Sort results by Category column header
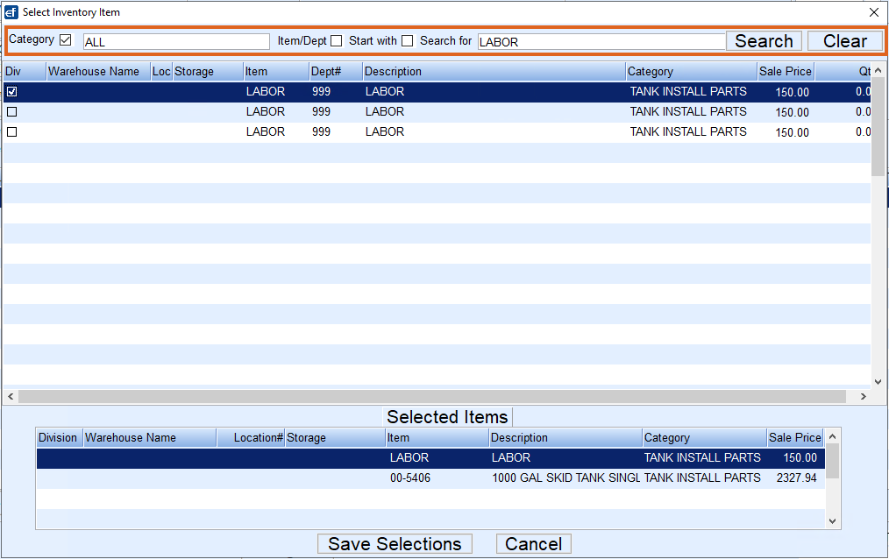This screenshot has height=559, width=889. pos(692,71)
